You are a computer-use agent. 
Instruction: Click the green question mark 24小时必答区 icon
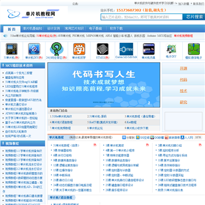click(x=56, y=49)
